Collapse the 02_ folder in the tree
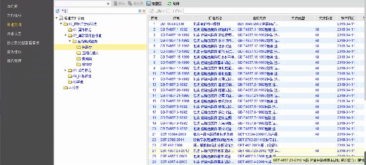The width and height of the screenshot is (366, 165). coord(65,36)
